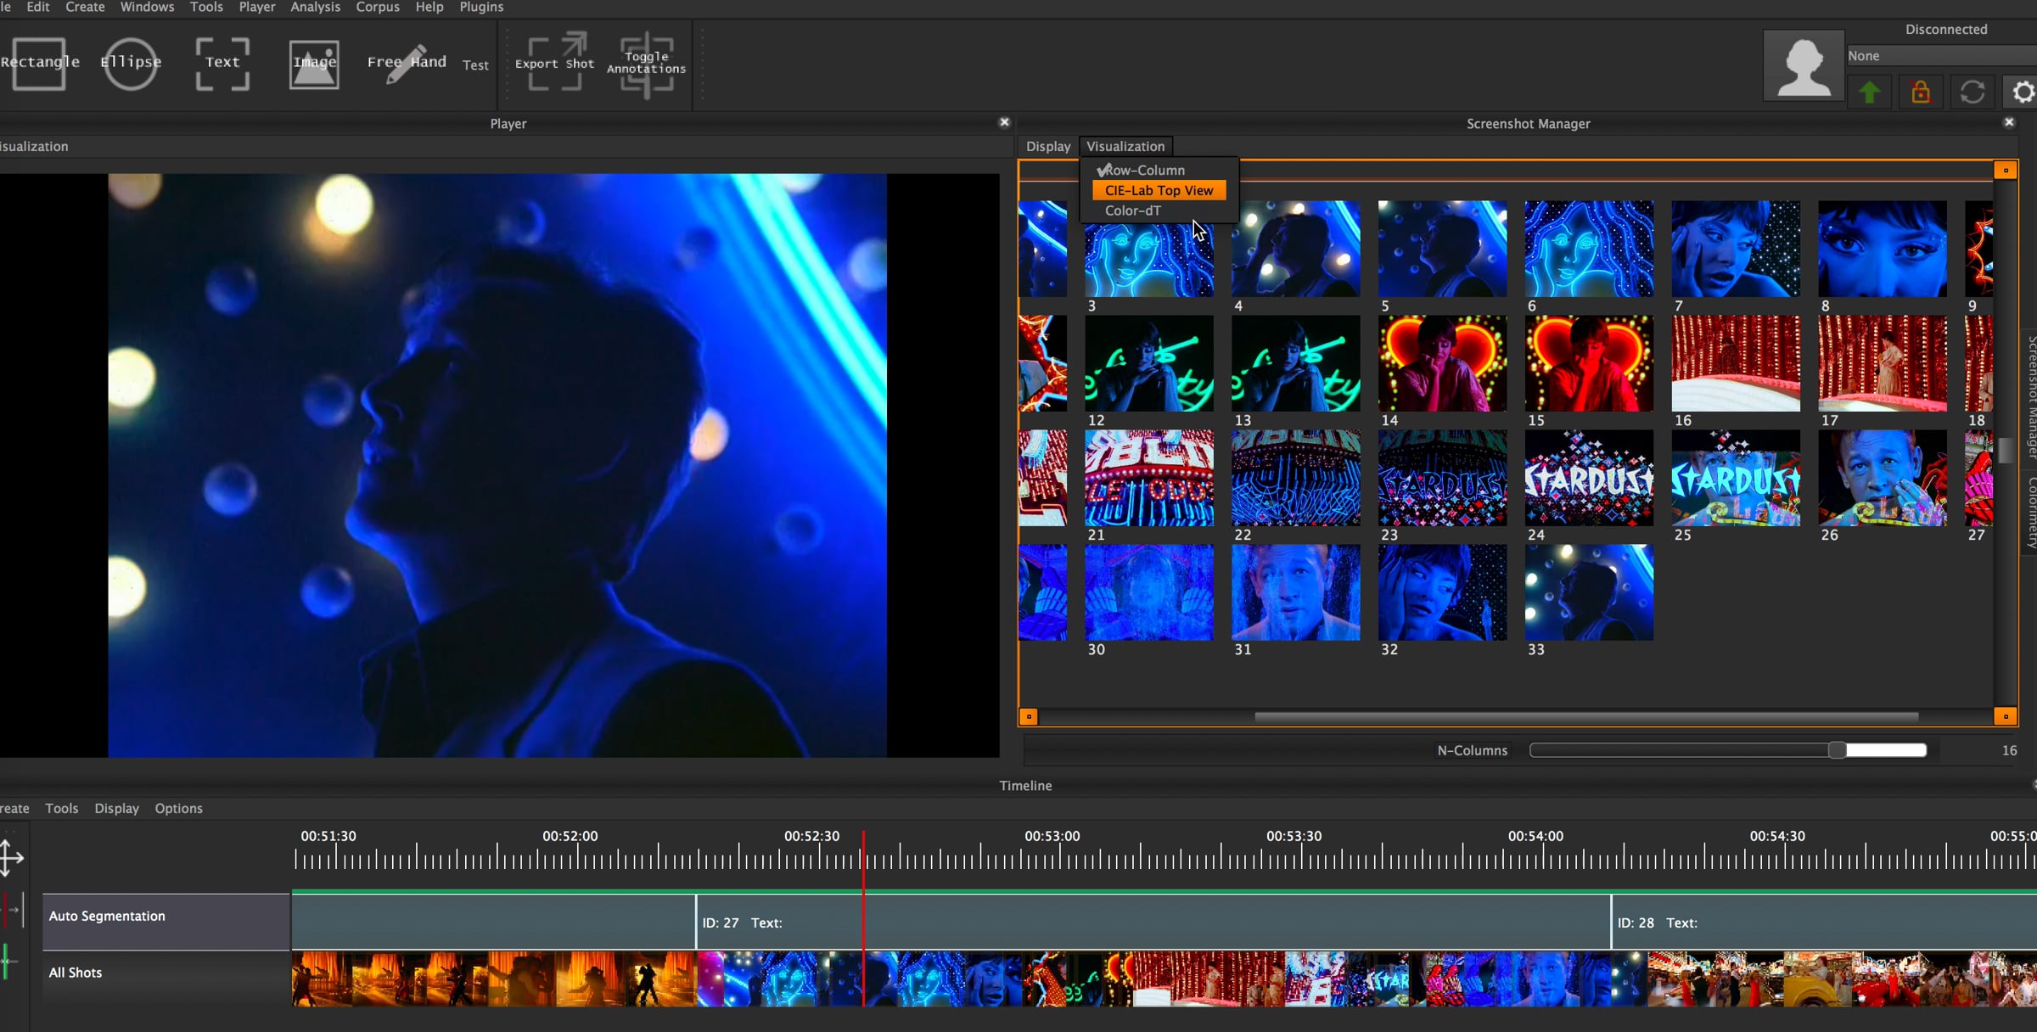Click the Test toolbar button
Screen dimensions: 2037x1032
pyautogui.click(x=475, y=64)
